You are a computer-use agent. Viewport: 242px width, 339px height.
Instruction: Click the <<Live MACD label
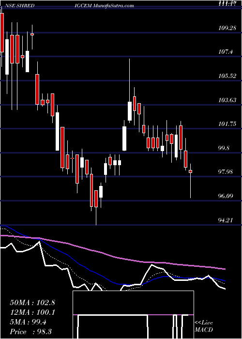[x=204, y=326]
